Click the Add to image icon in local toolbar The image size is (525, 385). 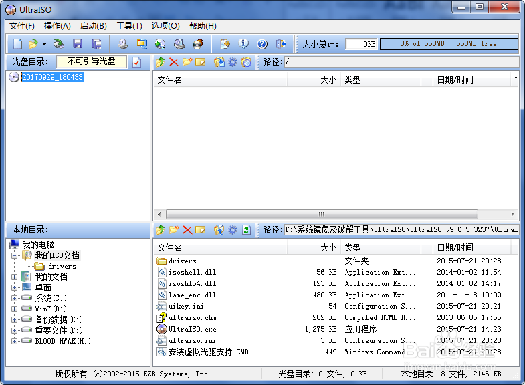coord(219,230)
